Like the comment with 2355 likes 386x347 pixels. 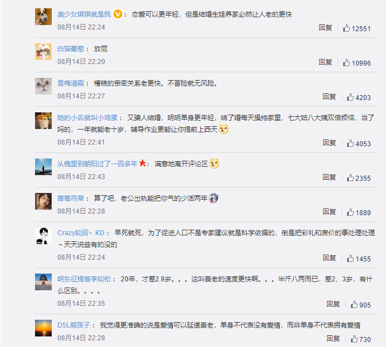350,178
